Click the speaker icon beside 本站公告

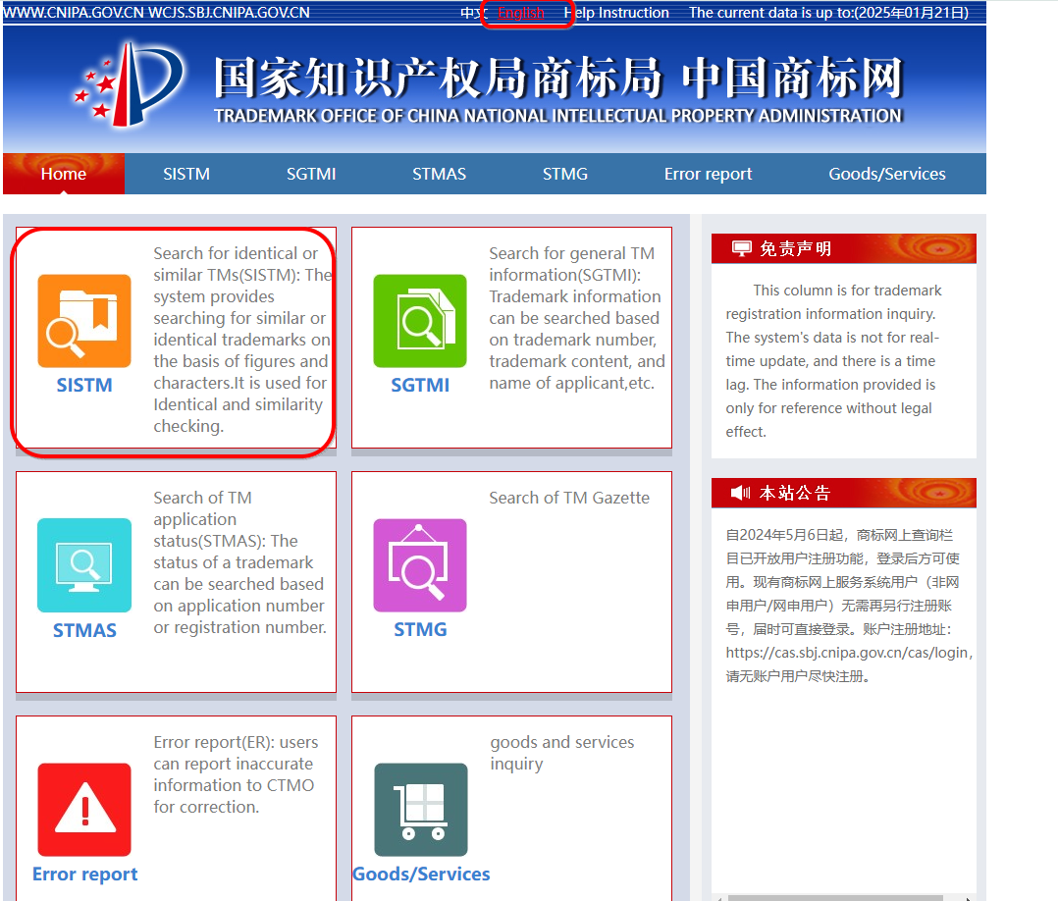click(x=740, y=493)
